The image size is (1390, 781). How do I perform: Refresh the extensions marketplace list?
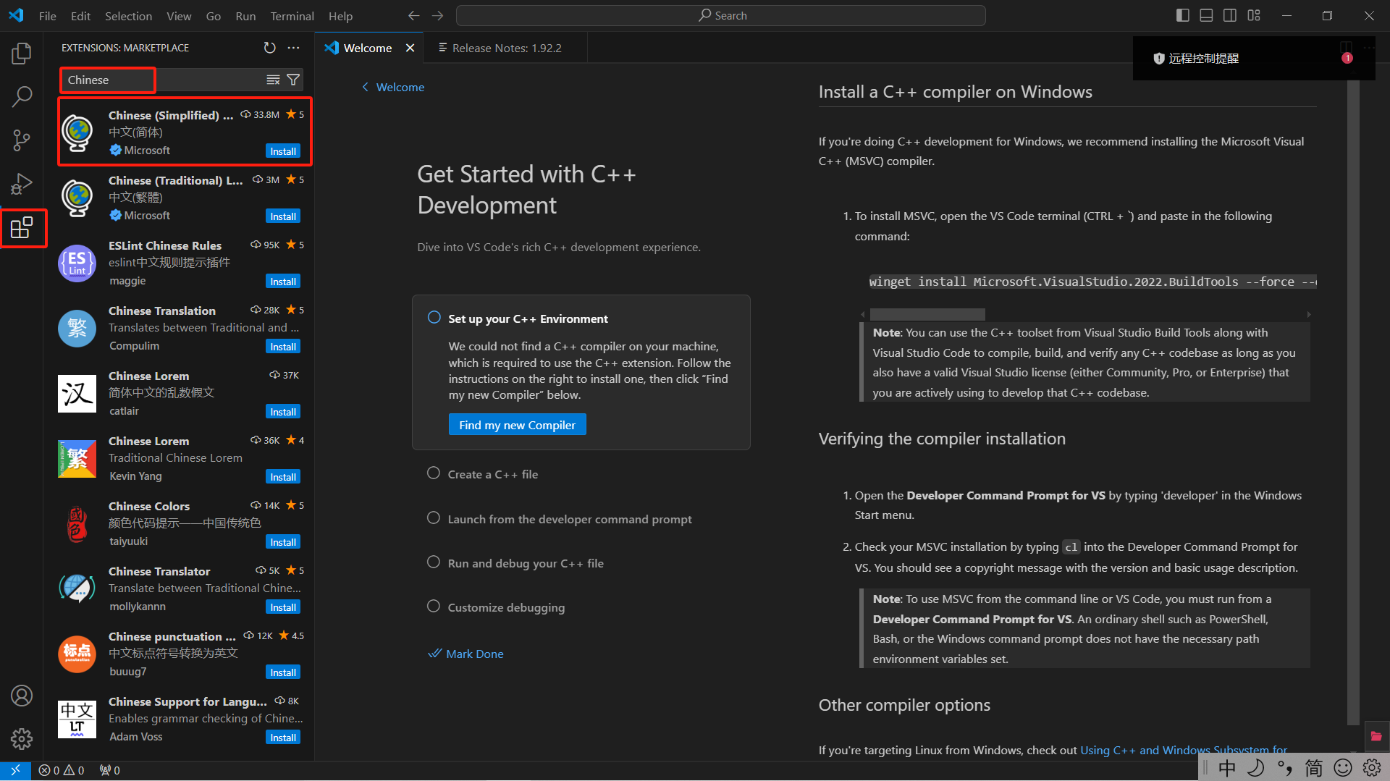(x=269, y=48)
